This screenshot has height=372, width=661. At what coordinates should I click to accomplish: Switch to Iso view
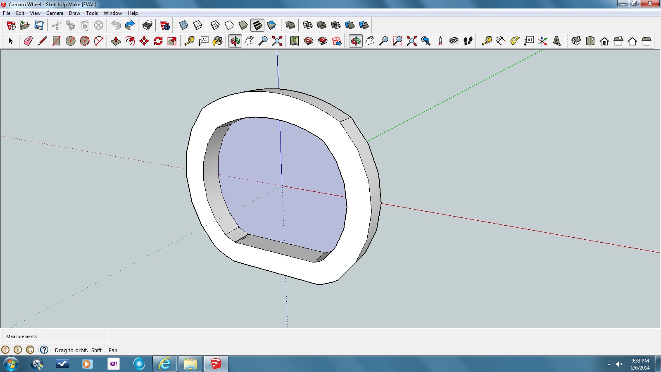click(576, 41)
